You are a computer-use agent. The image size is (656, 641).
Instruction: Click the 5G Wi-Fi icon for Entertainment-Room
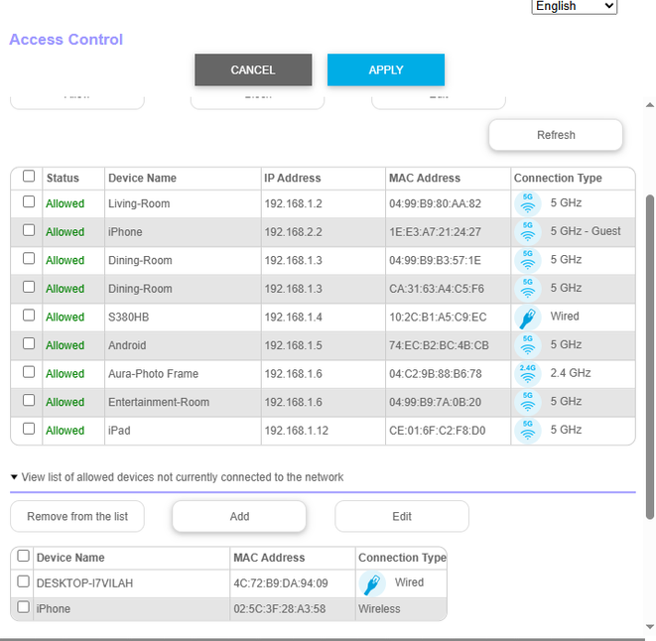click(x=528, y=402)
